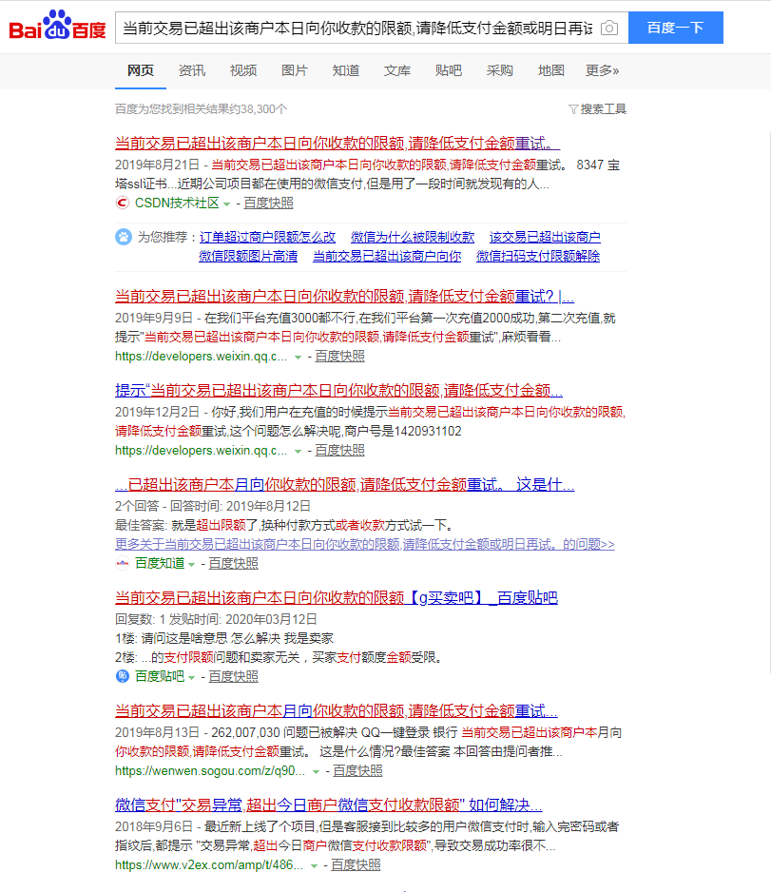This screenshot has height=892, width=771.
Task: Open result 微信支付"交易异常,超出今日商户…
Action: (x=329, y=805)
